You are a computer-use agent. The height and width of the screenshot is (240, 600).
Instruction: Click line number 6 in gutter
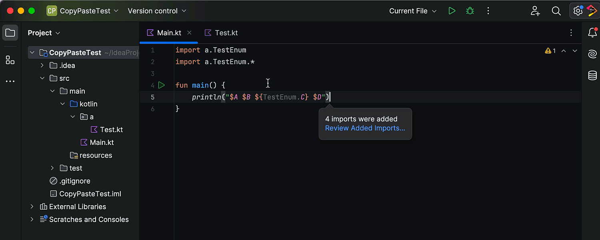(x=152, y=109)
